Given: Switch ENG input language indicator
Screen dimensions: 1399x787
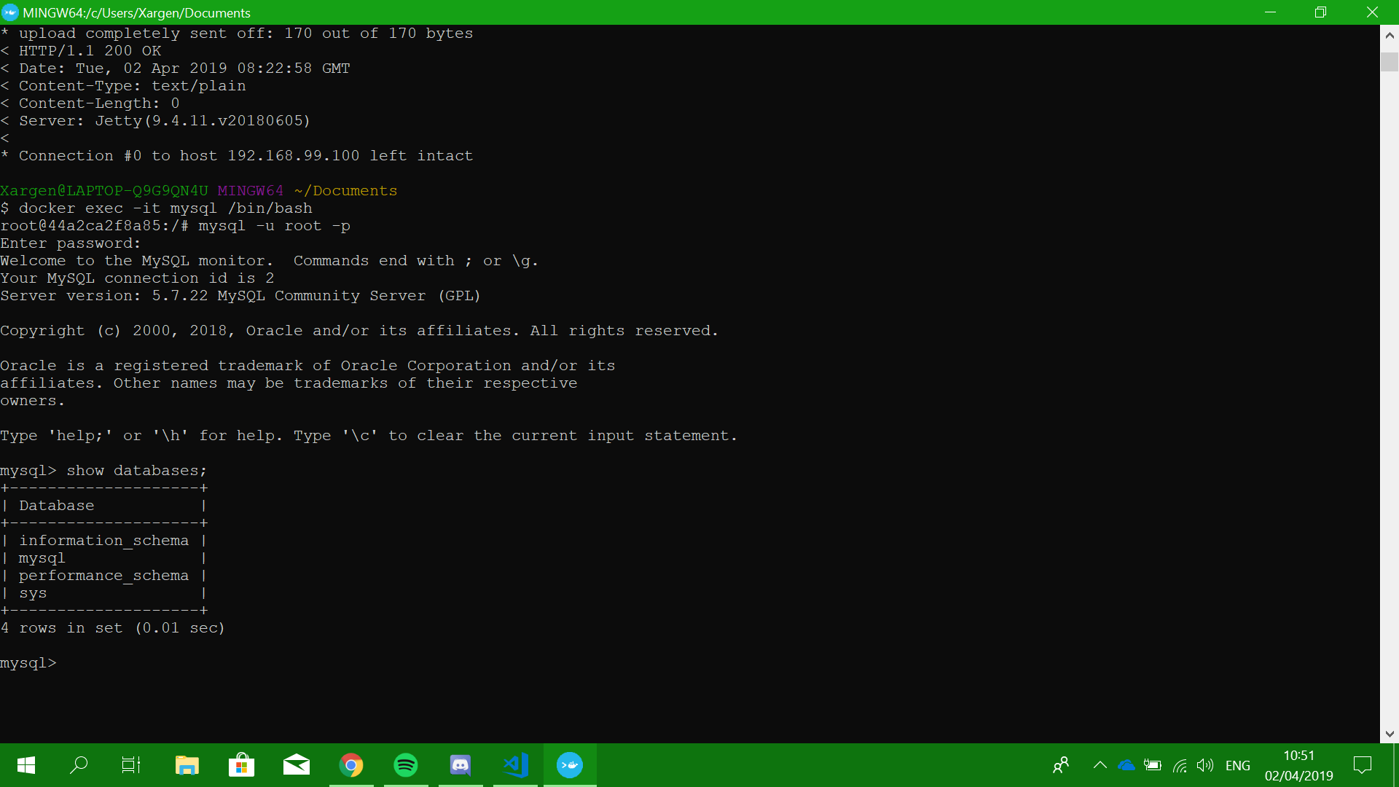Looking at the screenshot, I should [x=1237, y=765].
